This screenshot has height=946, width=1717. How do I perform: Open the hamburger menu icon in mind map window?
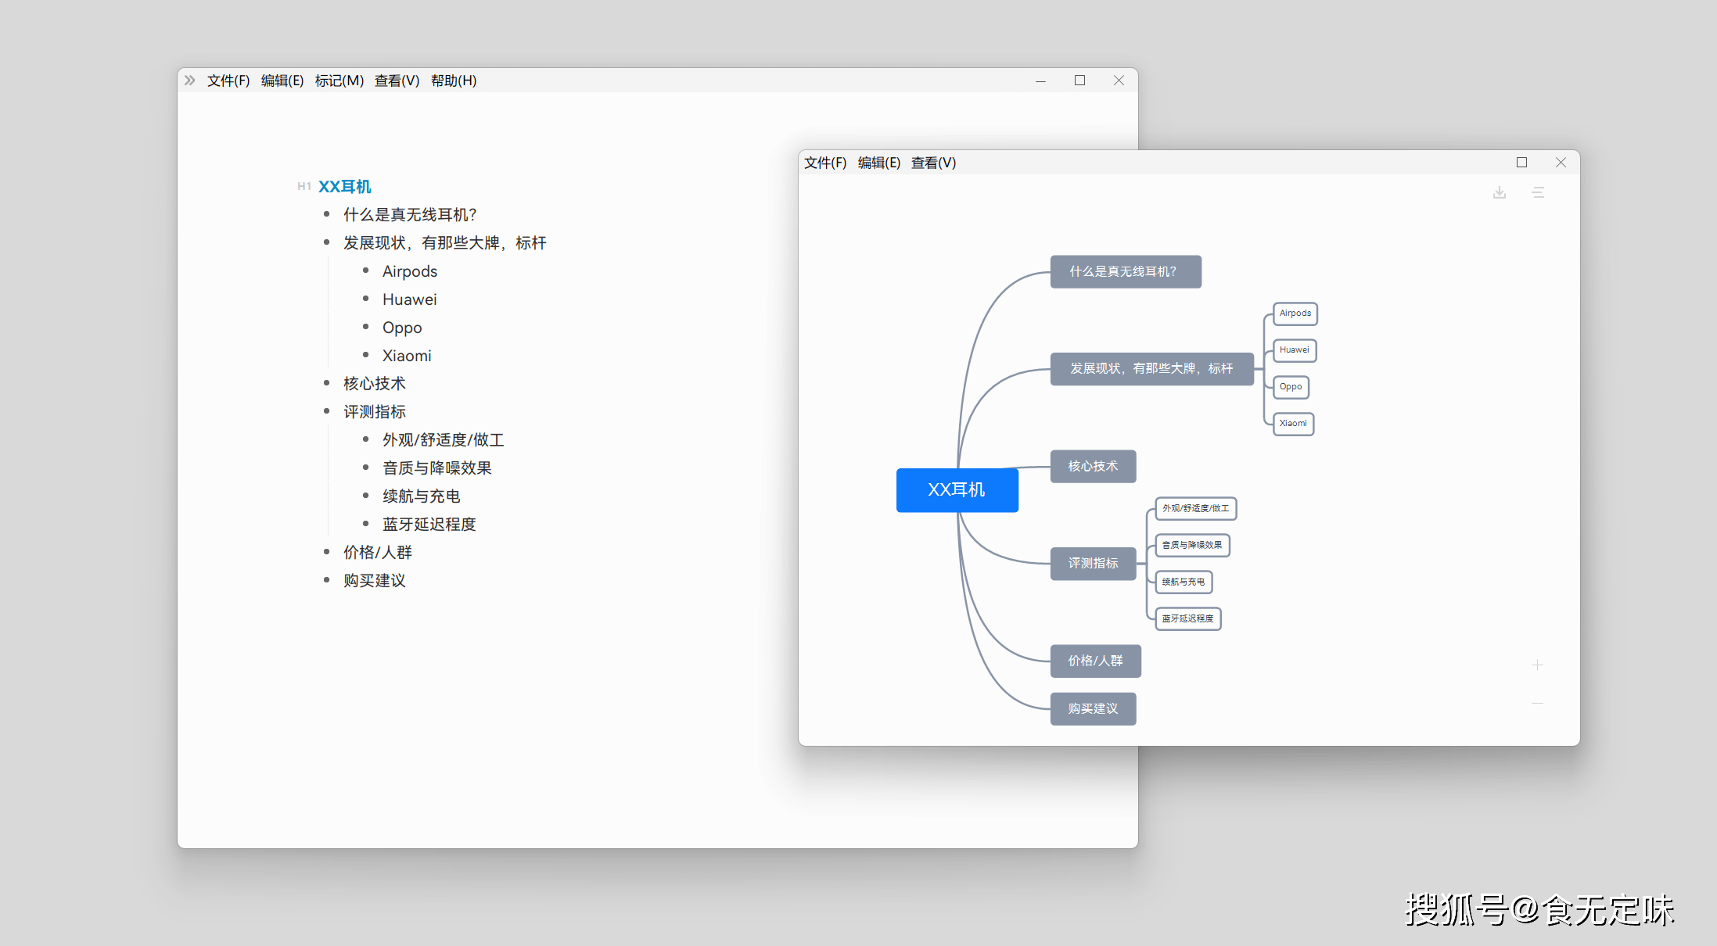[1538, 192]
